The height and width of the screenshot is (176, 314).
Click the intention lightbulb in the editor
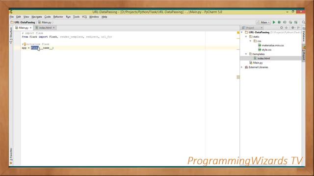pos(25,44)
